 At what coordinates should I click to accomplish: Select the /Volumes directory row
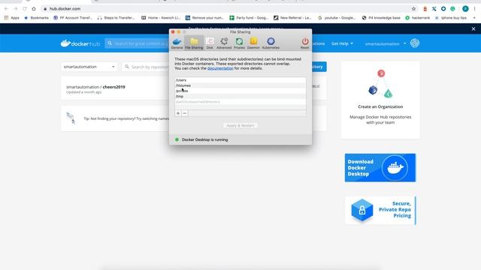(x=240, y=85)
